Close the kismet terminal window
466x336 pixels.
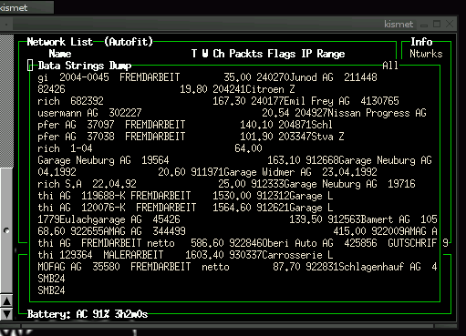450,24
